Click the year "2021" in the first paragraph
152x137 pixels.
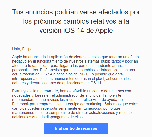(x=83, y=74)
